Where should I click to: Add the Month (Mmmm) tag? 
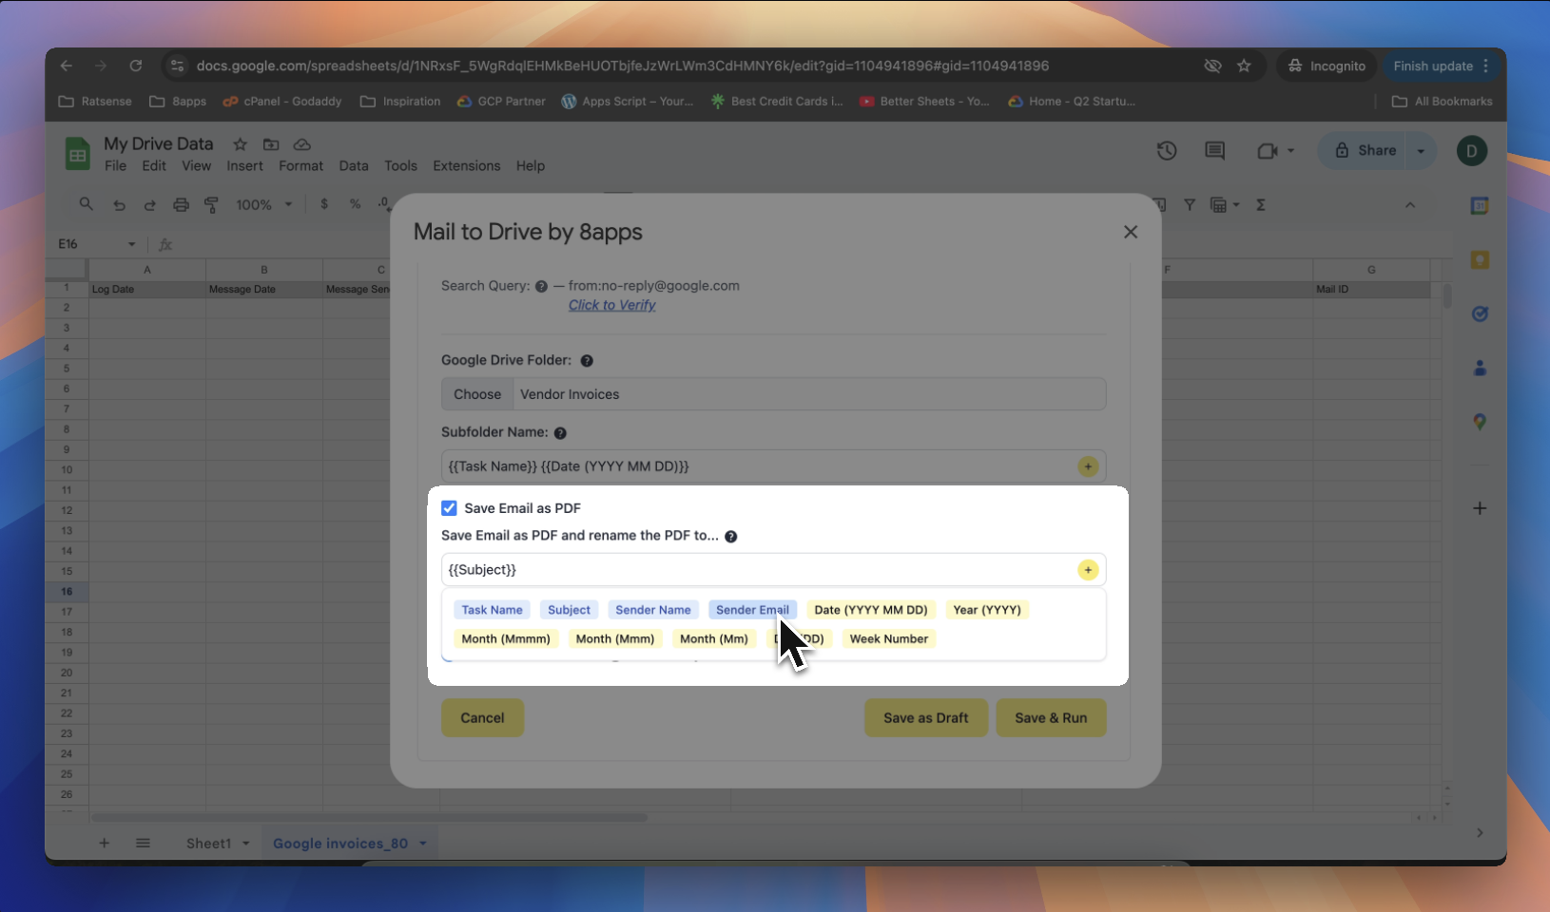click(506, 639)
